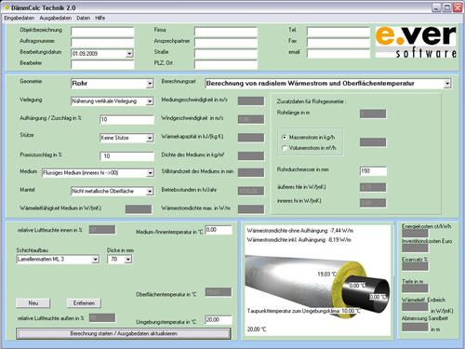Screen dimensions: 465x349
Task: Click the Bearbeiter input field
Action: 102,64
